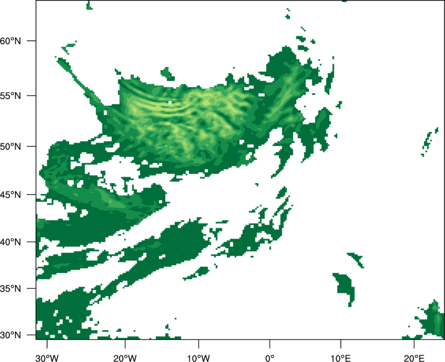
Task: Click the 10°W longitude label
Action: 199,358
